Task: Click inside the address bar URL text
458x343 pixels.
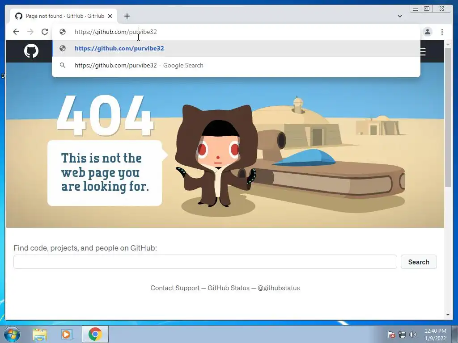Action: click(x=116, y=32)
